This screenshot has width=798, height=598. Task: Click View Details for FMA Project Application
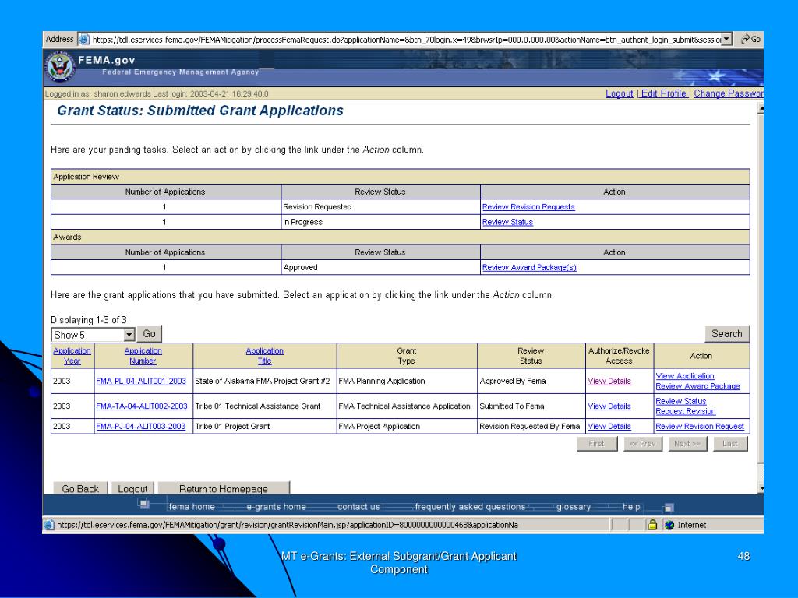tap(609, 427)
